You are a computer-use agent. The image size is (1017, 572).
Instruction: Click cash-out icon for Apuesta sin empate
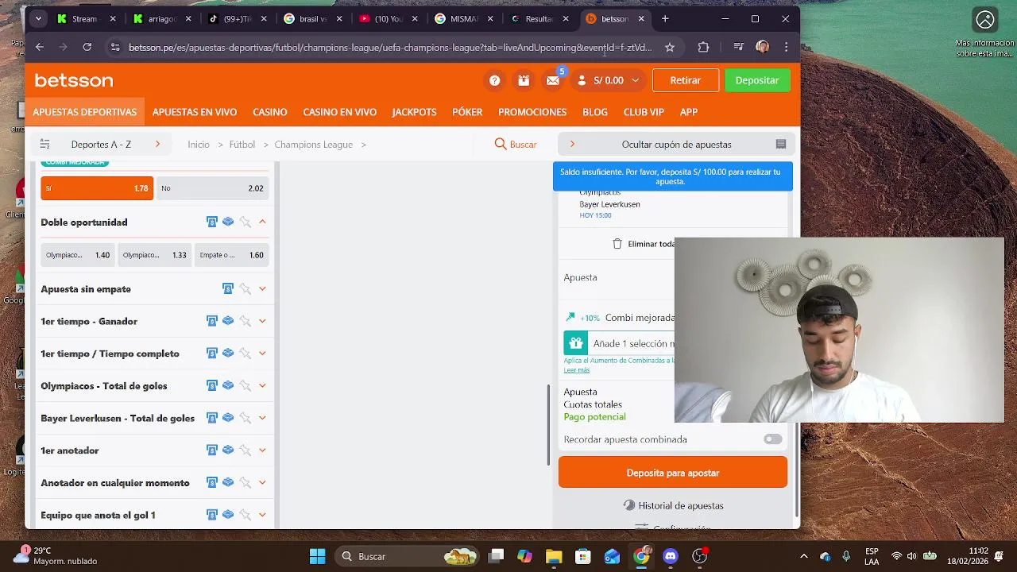pyautogui.click(x=228, y=289)
